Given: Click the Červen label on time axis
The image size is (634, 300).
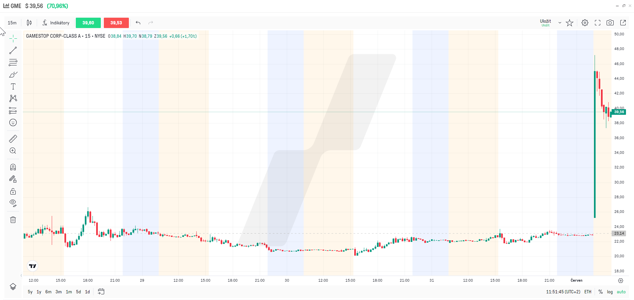Looking at the screenshot, I should pos(577,280).
